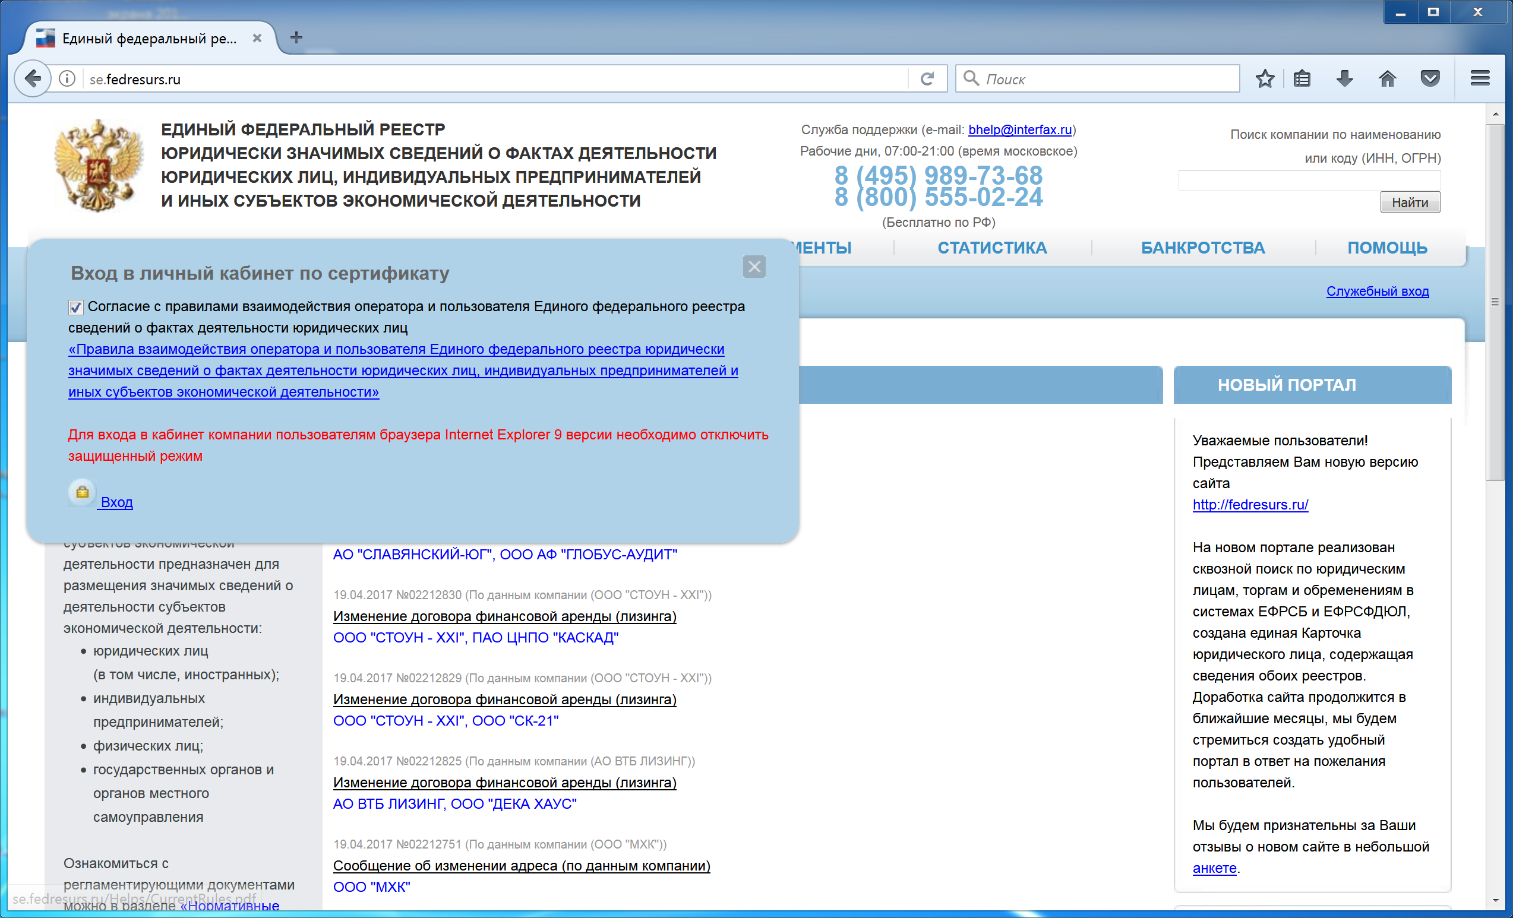Open site information icon in address bar
The width and height of the screenshot is (1513, 918).
[x=67, y=78]
